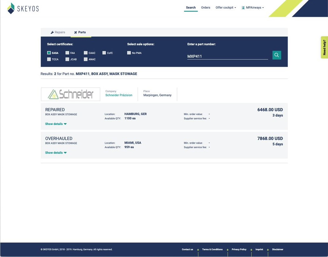Switch to the Repairs tab
Screen dimensions: 328x257
tap(58, 32)
